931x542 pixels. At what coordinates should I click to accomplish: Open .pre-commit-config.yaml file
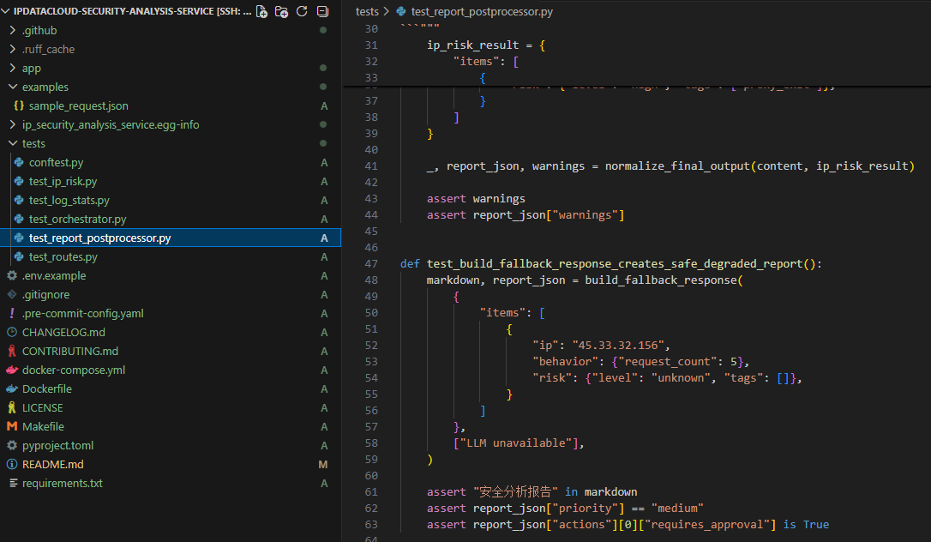click(x=82, y=313)
